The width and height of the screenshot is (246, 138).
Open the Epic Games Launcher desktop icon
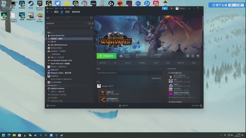40,5
